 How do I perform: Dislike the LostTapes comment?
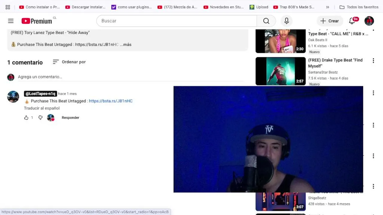40,118
